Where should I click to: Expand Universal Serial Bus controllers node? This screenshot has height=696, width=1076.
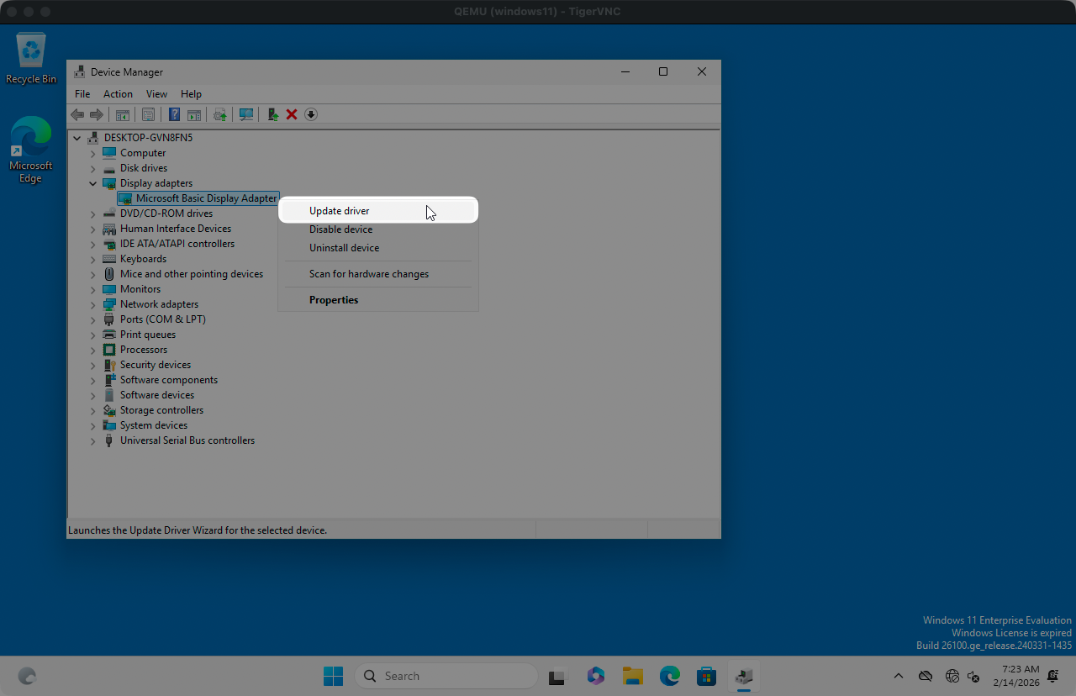tap(93, 440)
